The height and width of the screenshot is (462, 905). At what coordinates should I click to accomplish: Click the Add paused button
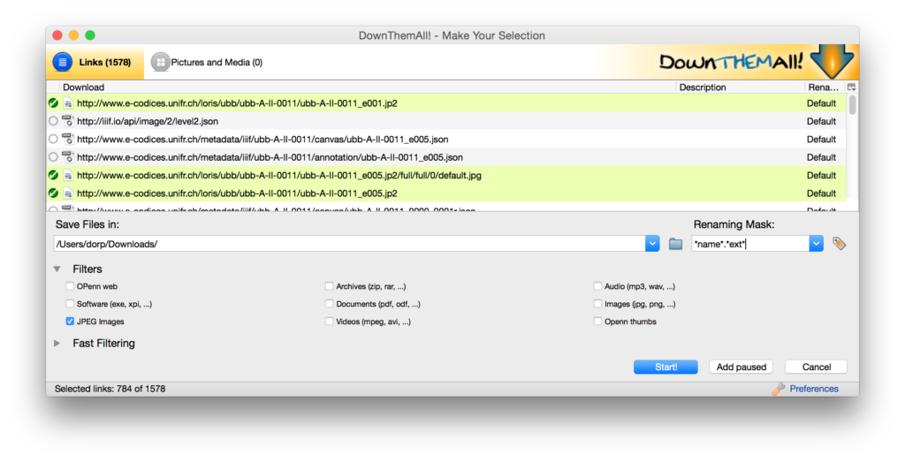(741, 367)
